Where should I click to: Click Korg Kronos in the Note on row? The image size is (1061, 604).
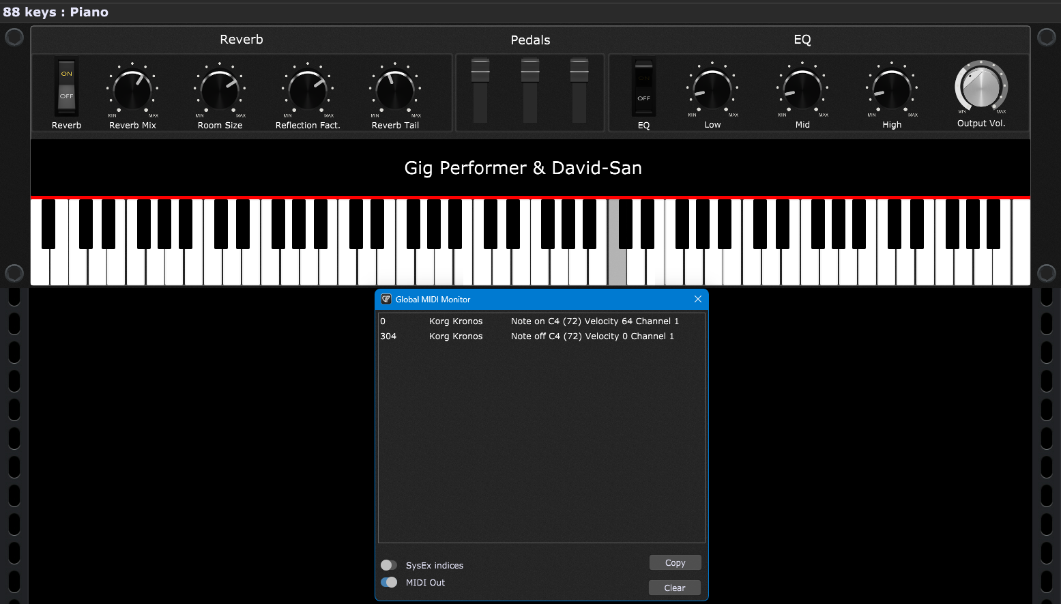click(x=456, y=321)
